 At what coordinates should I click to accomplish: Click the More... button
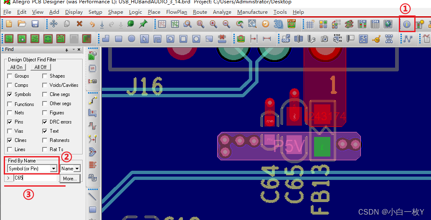[70, 179]
